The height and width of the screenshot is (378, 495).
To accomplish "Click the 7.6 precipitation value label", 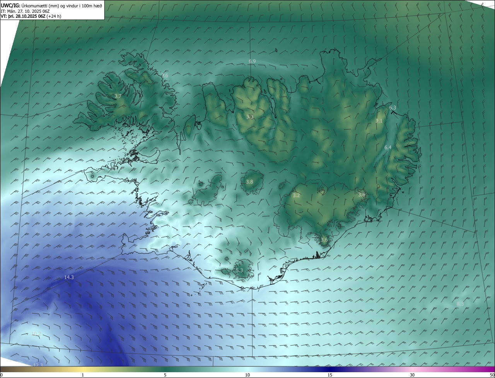I will (165, 75).
